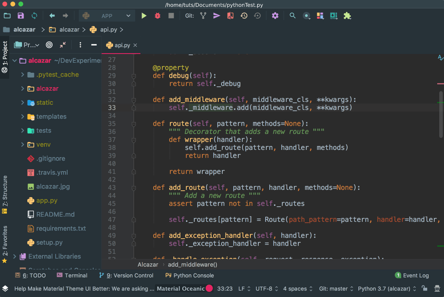The height and width of the screenshot is (297, 444).
Task: Toggle scroll-from-source in the Project panel
Action: point(49,45)
